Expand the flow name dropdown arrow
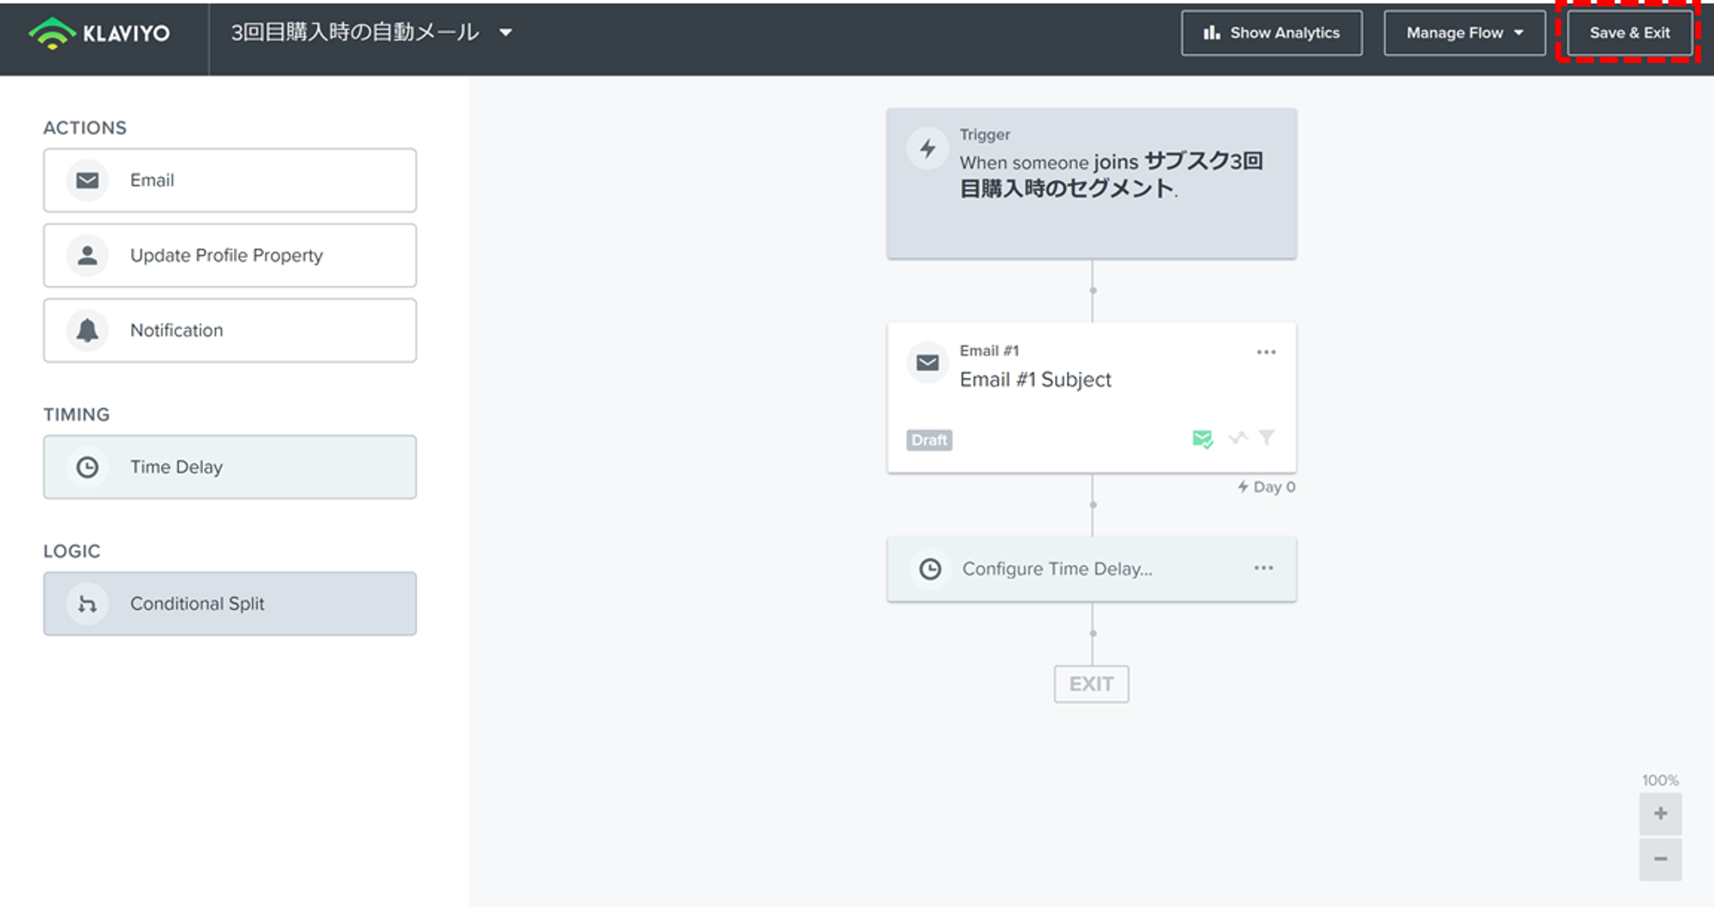 (x=506, y=33)
